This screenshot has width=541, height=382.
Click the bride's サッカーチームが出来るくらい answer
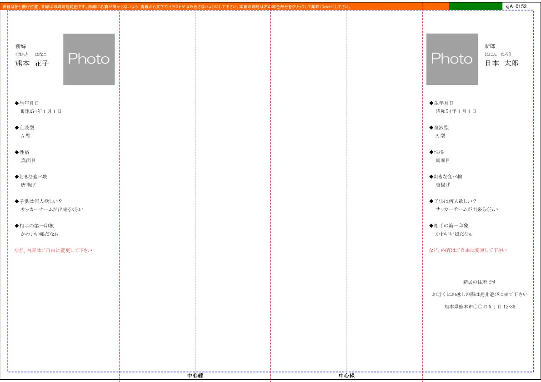coord(52,209)
